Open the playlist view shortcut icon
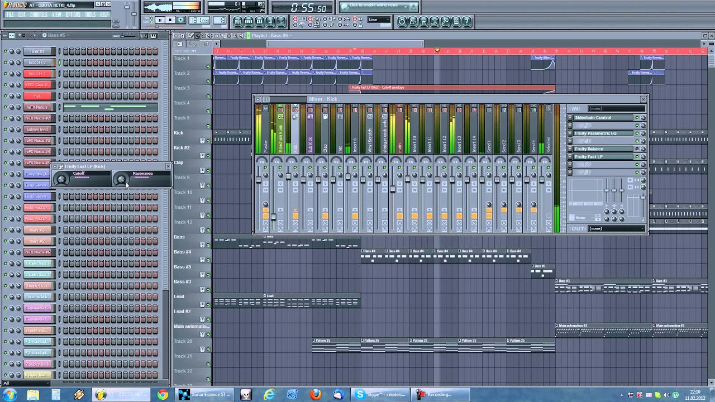 tap(237, 22)
